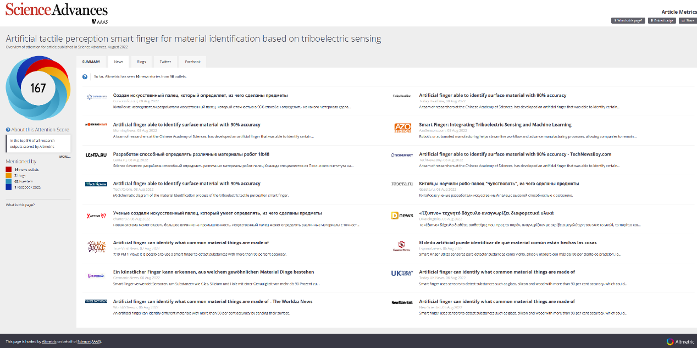Click the Share button
The width and height of the screenshot is (697, 348).
[687, 20]
